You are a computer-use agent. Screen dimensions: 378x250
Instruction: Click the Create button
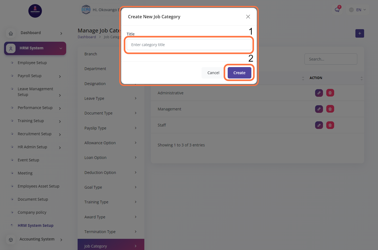[x=239, y=73]
